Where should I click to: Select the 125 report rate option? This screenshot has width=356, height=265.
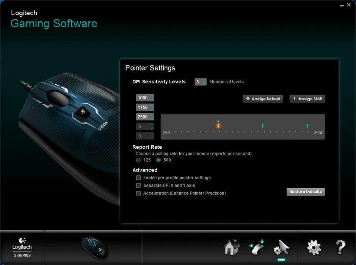pyautogui.click(x=138, y=160)
